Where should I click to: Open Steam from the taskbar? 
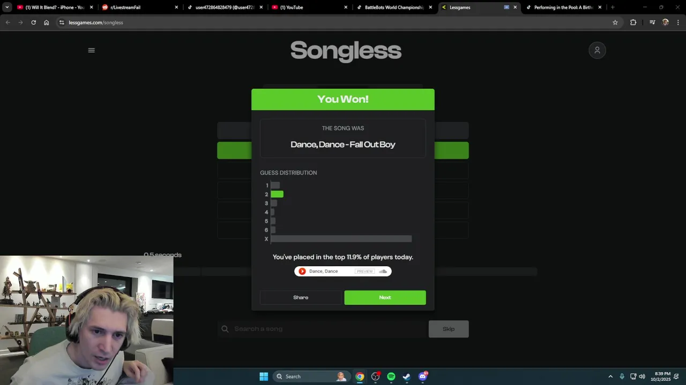pos(407,376)
